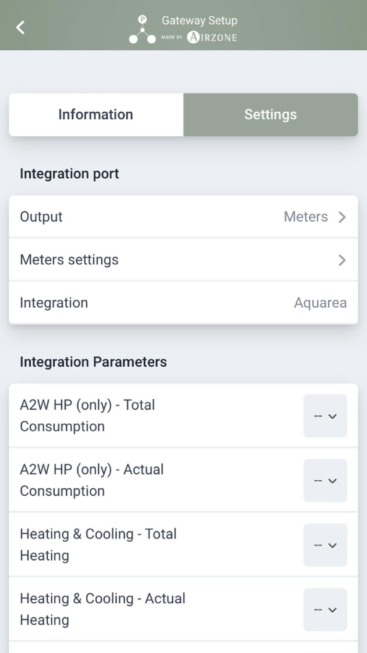Tap the chevron arrow on the Output row
This screenshot has height=653, width=367.
pyautogui.click(x=342, y=217)
